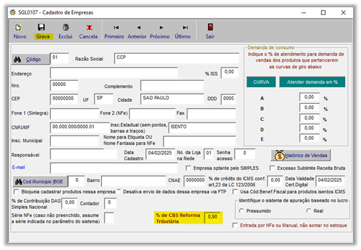
Task: Enable Bloqueia cadastrar produtos nessa empresa
Action: pos(16,192)
